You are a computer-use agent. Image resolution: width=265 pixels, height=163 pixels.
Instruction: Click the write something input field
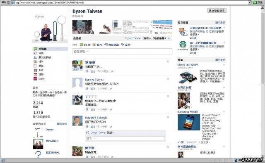[123, 51]
